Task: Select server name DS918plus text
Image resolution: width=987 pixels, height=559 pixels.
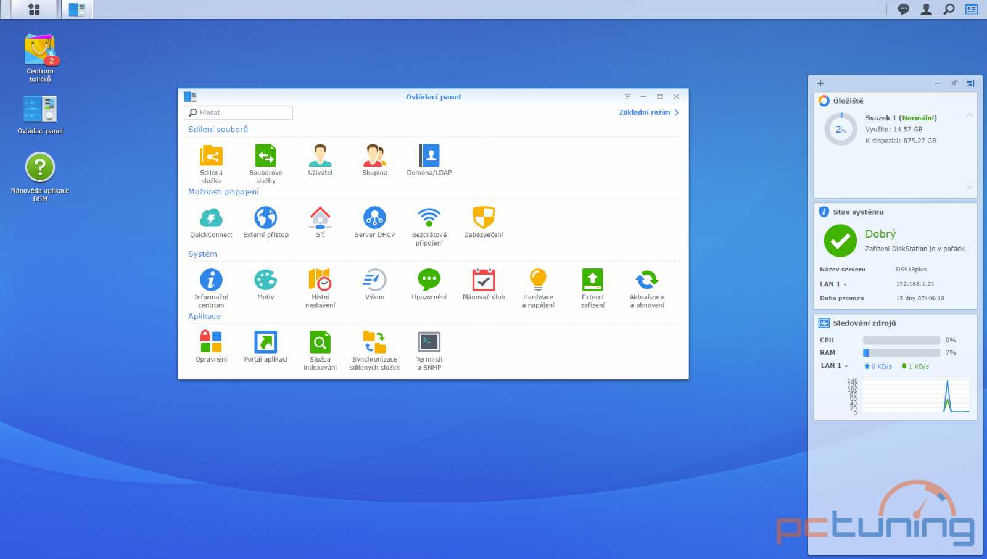Action: (911, 270)
